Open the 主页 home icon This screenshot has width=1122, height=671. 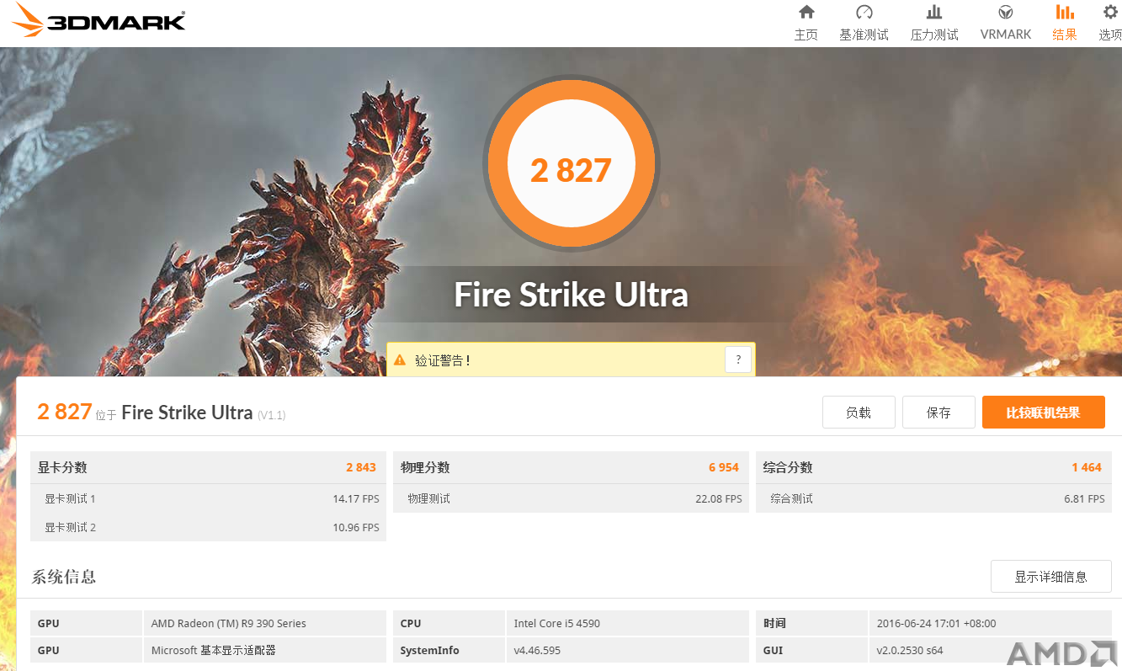pos(806,12)
